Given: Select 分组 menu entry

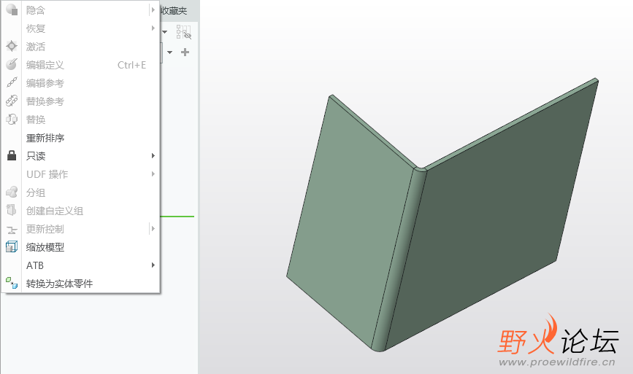Looking at the screenshot, I should point(81,192).
